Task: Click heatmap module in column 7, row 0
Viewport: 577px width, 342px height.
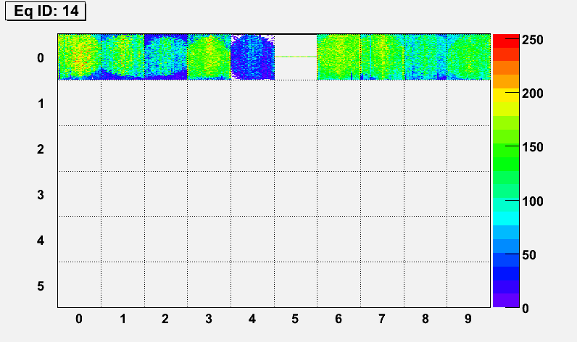Action: [382, 57]
